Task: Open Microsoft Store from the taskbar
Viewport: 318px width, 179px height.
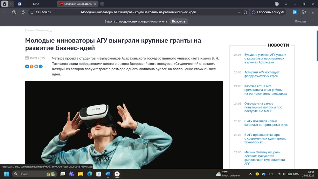Action: click(99, 174)
